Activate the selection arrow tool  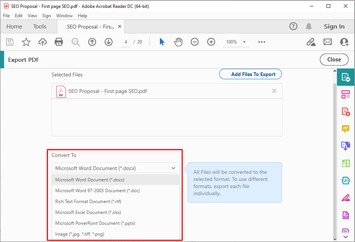click(x=162, y=42)
